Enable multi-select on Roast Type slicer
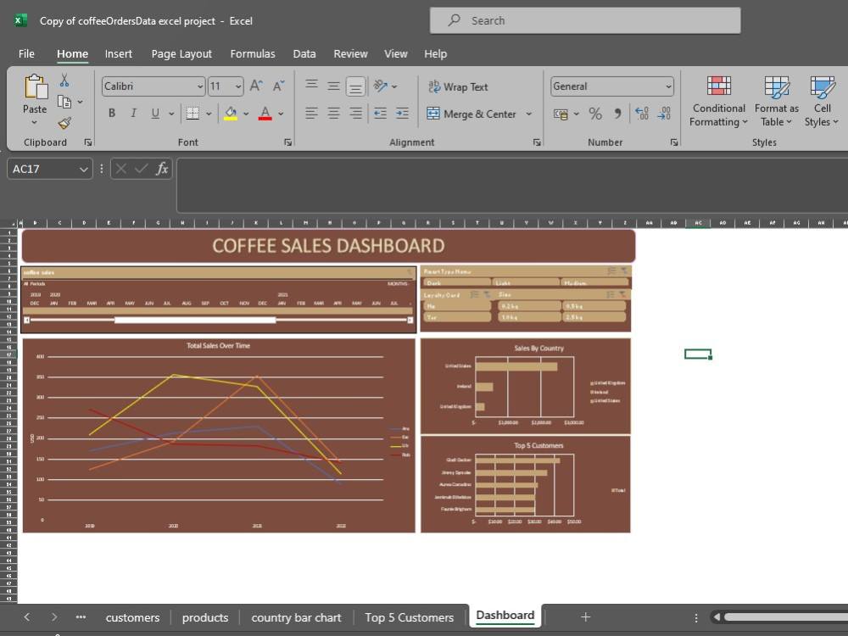The image size is (848, 636). click(x=611, y=271)
